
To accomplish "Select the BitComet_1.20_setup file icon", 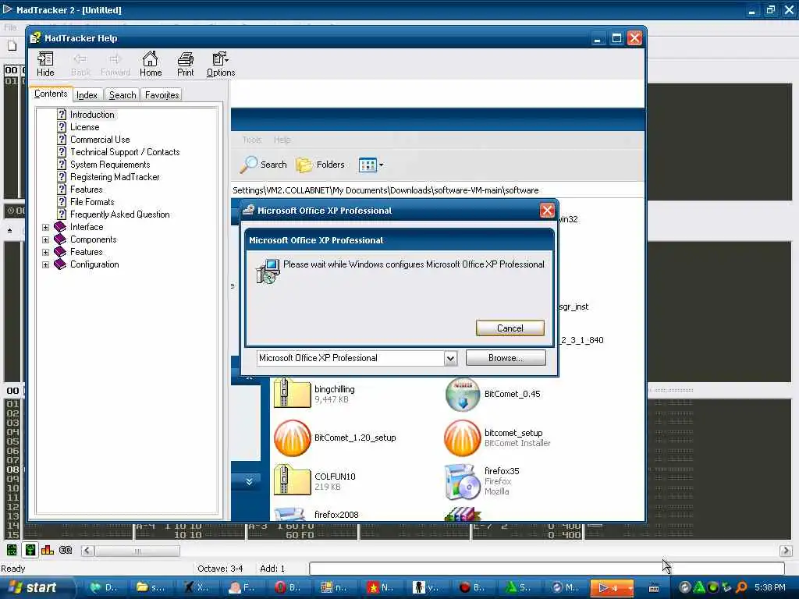I will tap(292, 438).
